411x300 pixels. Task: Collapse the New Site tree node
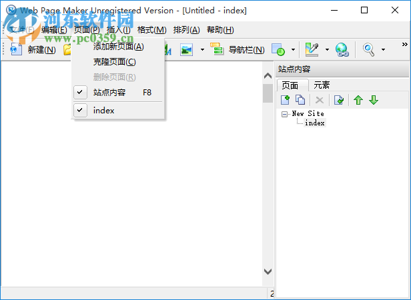284,114
